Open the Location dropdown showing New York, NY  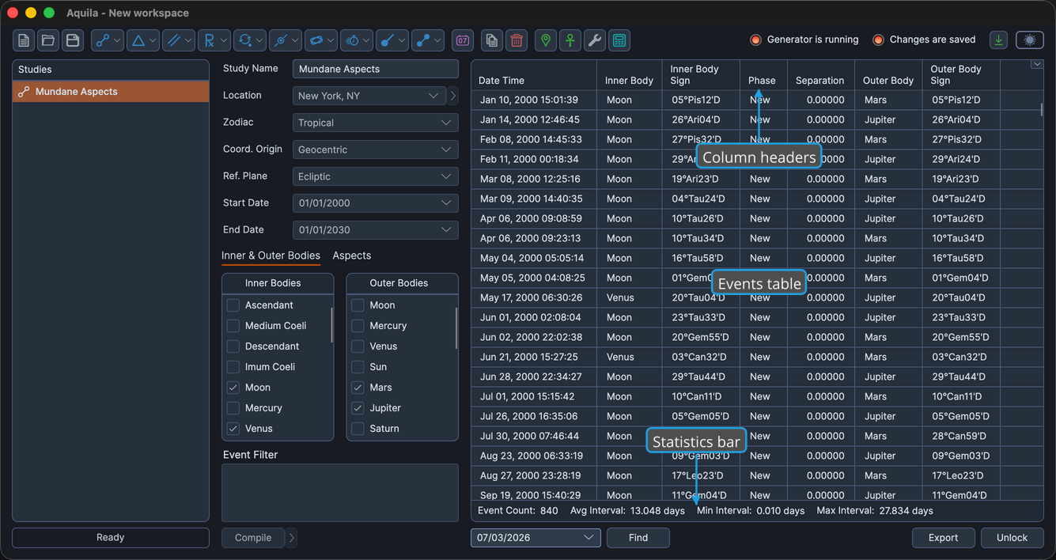click(369, 96)
